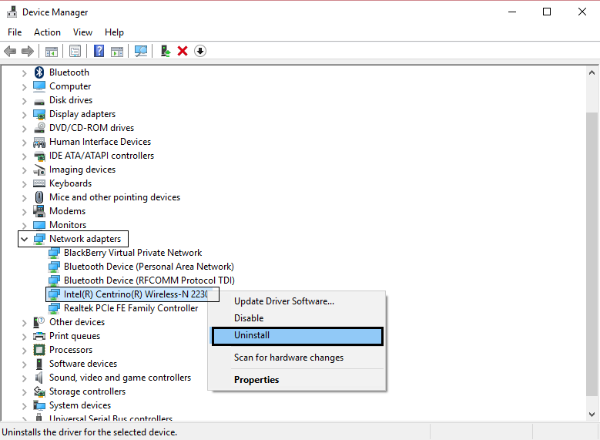Select Realtek PCIe FE Family Controller
This screenshot has height=440, width=600.
[x=130, y=308]
